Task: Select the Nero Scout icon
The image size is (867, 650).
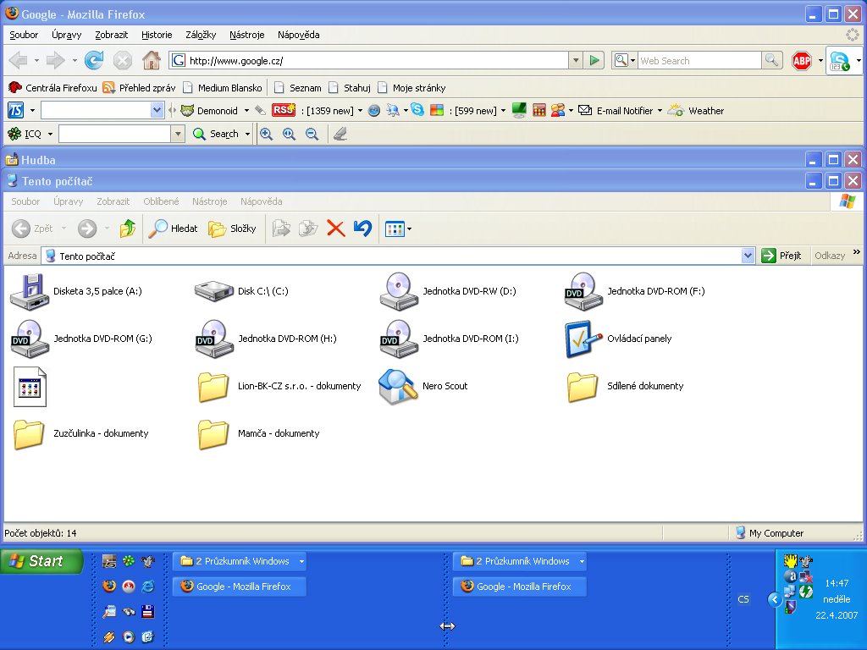Action: 398,386
